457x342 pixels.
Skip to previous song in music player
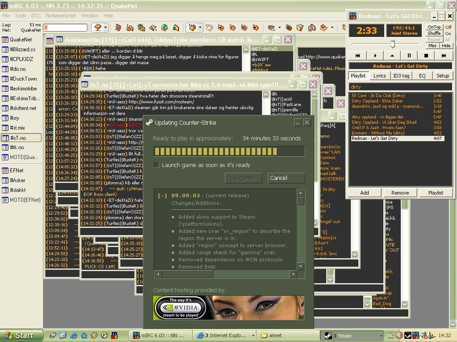coord(357,56)
